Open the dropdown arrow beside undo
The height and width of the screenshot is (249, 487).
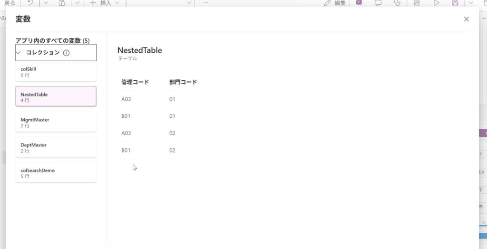(46, 3)
